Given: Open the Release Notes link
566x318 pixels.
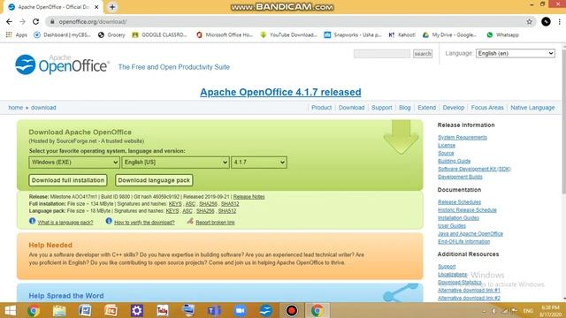Looking at the screenshot, I should (x=249, y=197).
